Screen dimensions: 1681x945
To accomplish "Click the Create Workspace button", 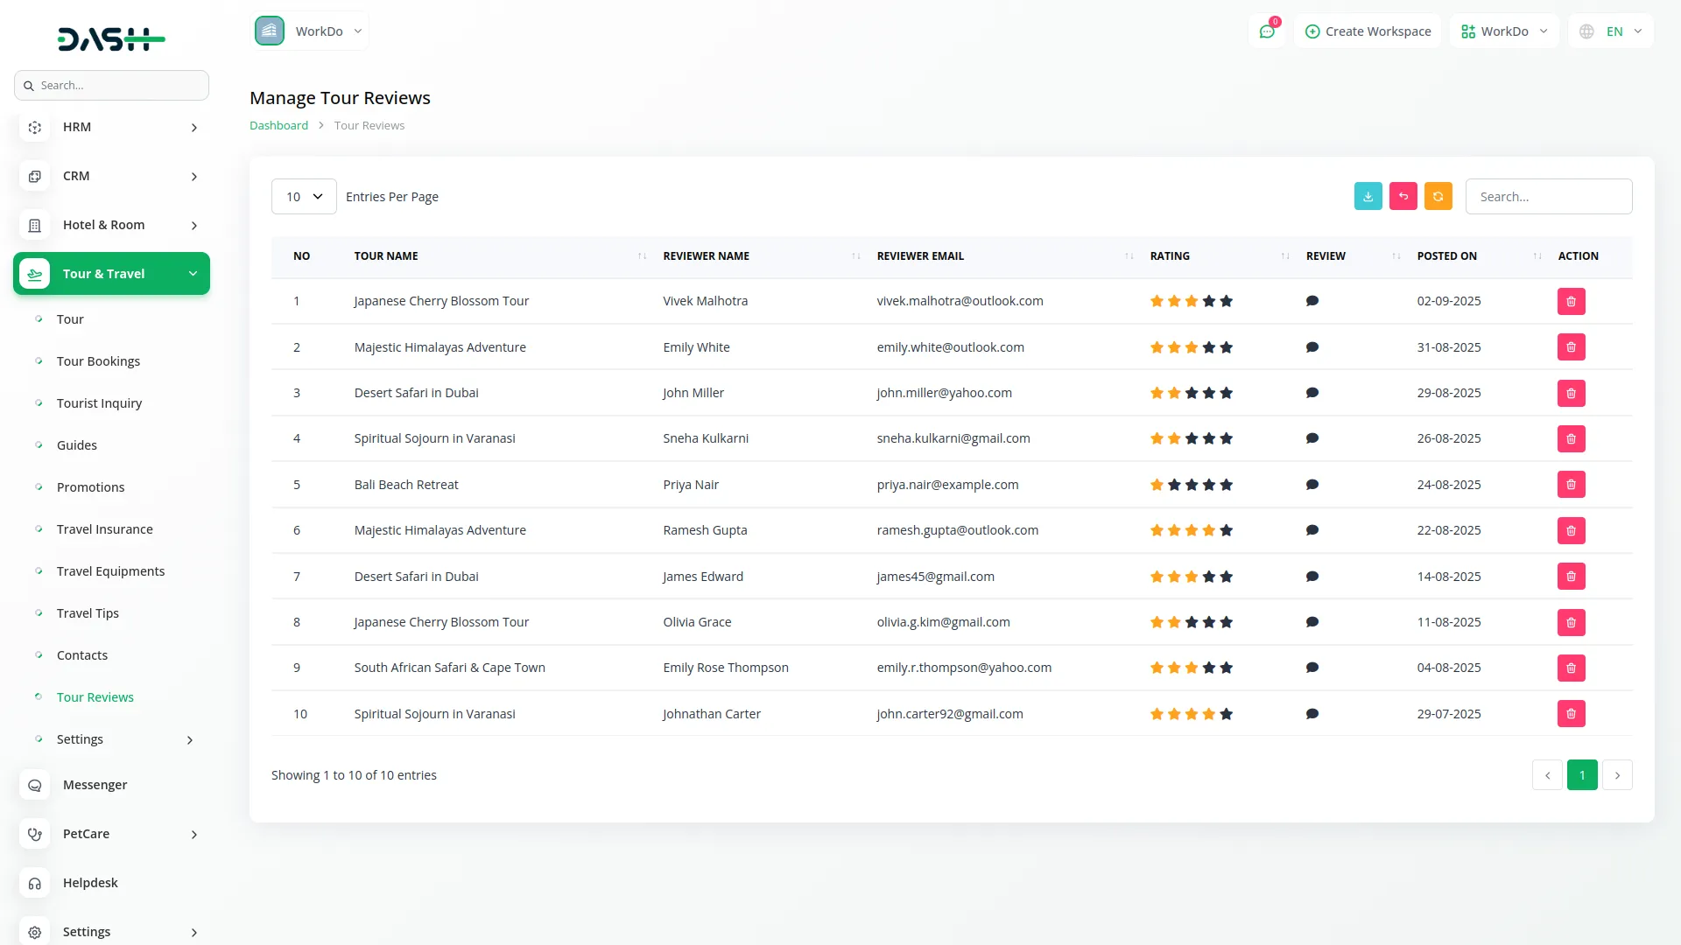I will [x=1368, y=31].
